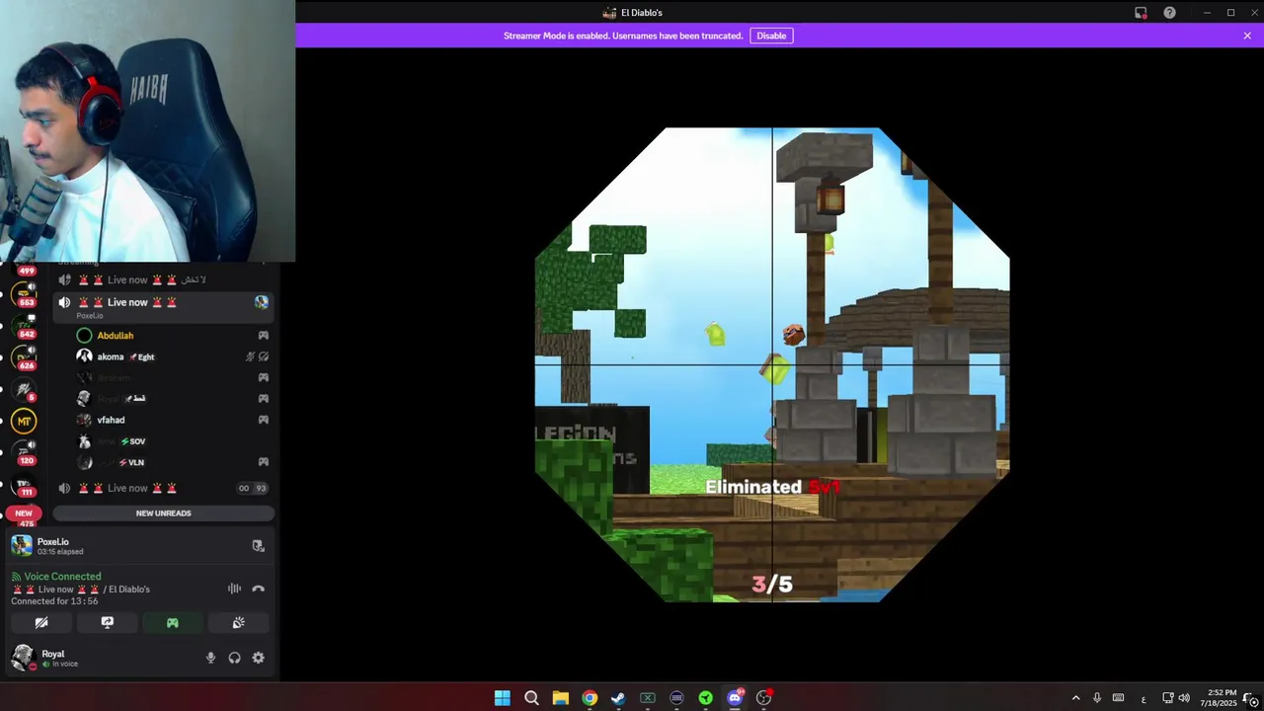The height and width of the screenshot is (711, 1264).
Task: Click the Poxel.io activity name in the panel
Action: tap(53, 542)
